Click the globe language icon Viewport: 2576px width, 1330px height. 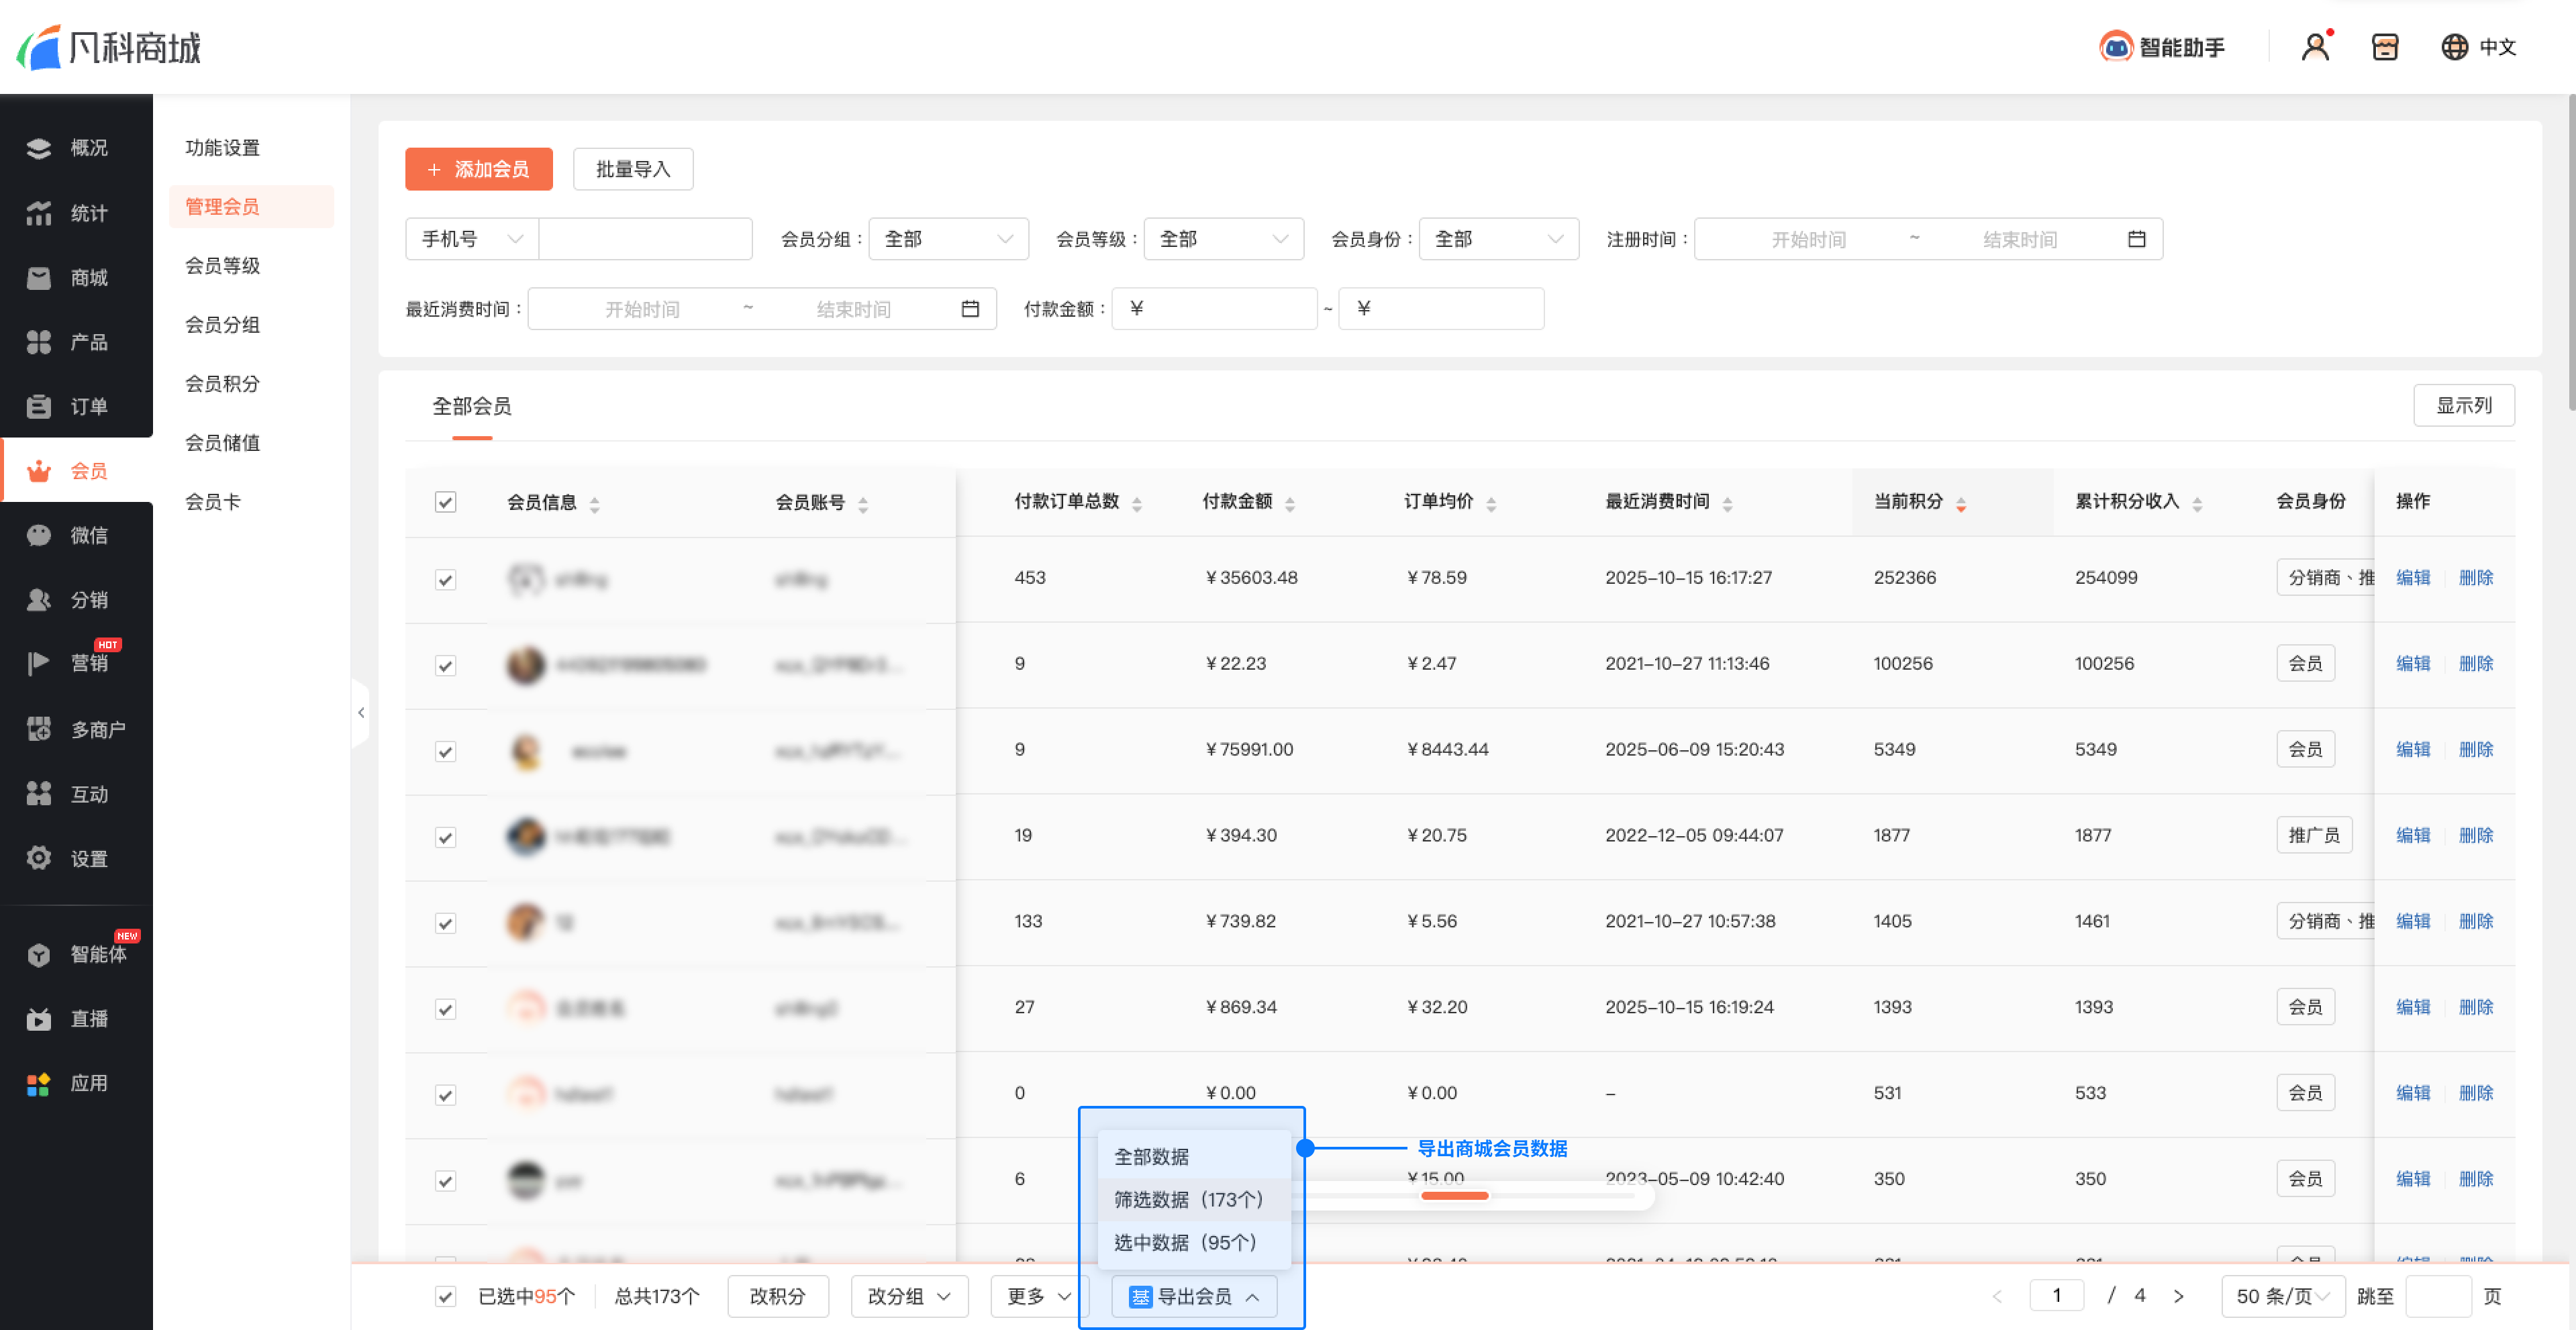[2454, 47]
